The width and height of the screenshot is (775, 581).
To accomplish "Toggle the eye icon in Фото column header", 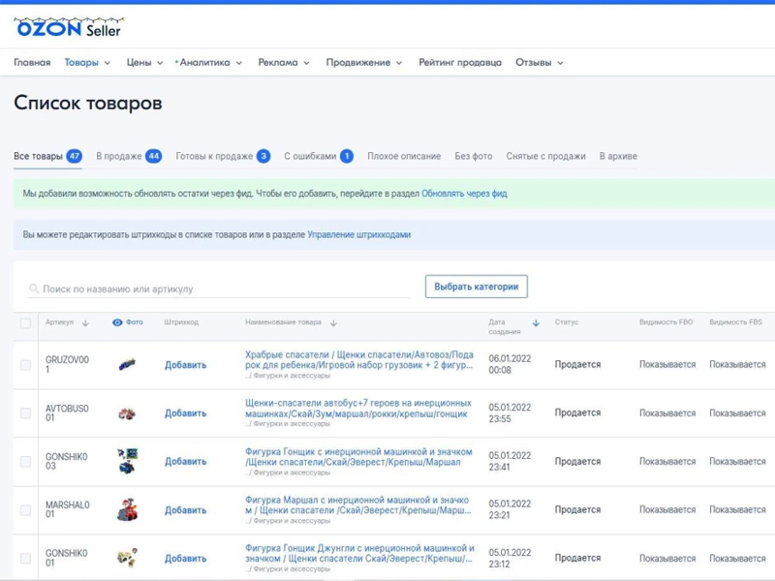I will coord(117,322).
